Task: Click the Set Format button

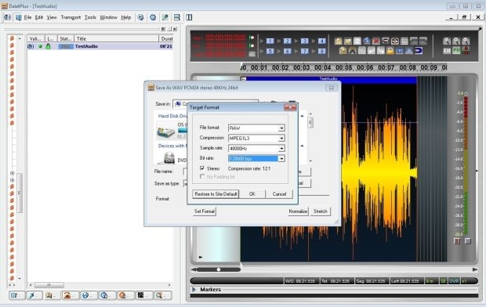Action: click(205, 211)
